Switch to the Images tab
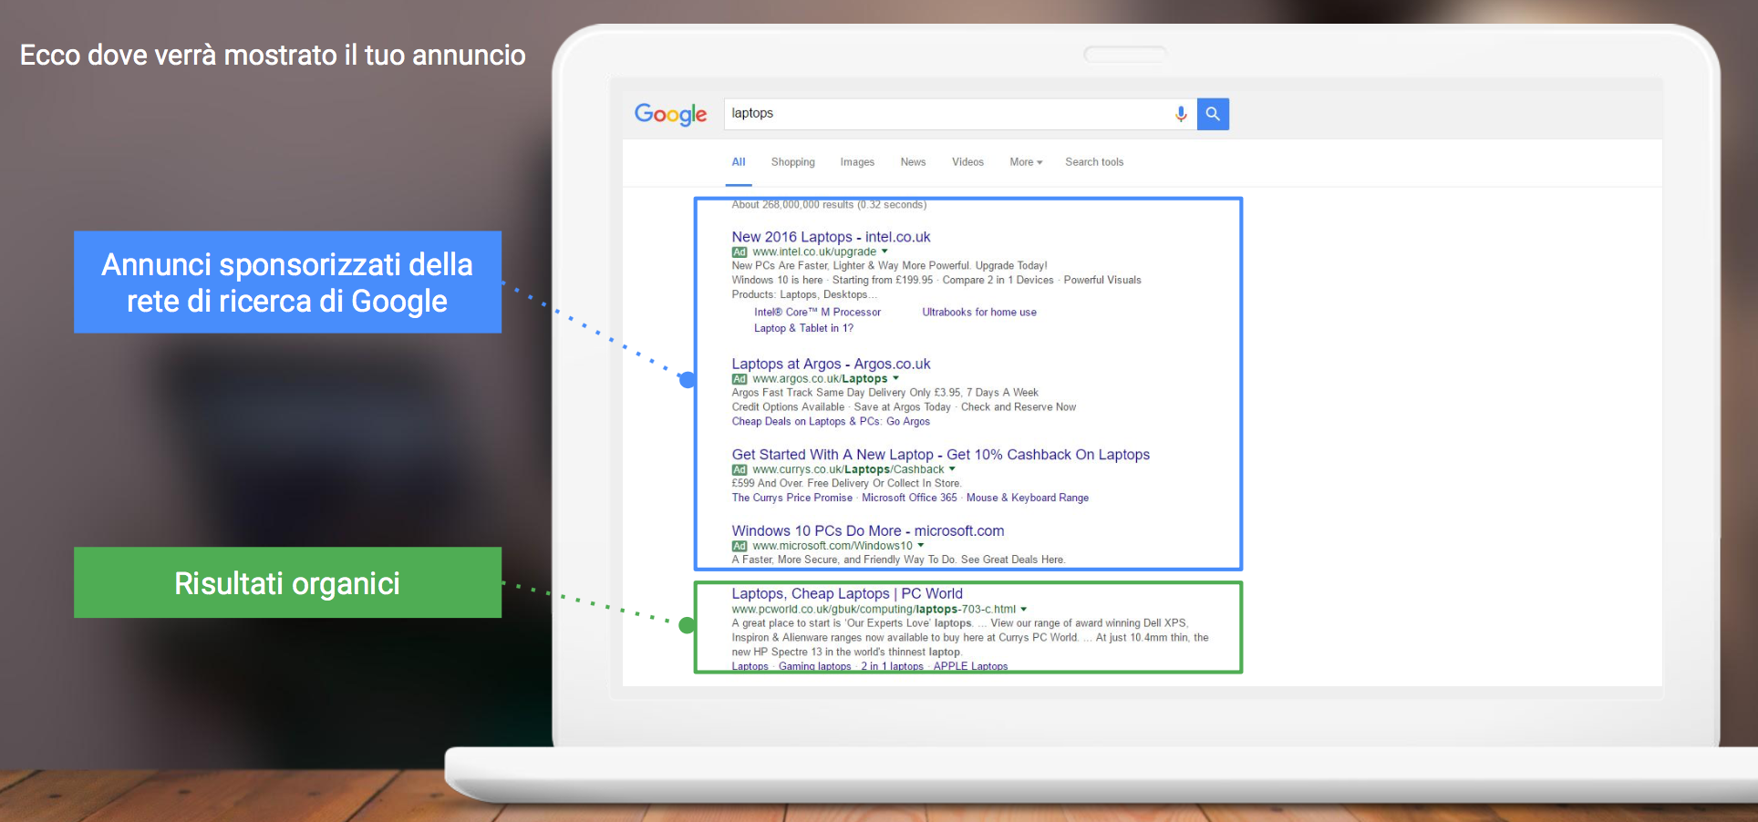 857,162
